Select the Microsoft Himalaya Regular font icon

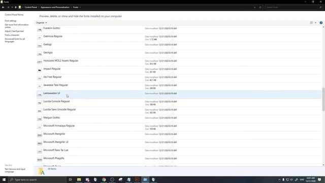click(x=40, y=127)
